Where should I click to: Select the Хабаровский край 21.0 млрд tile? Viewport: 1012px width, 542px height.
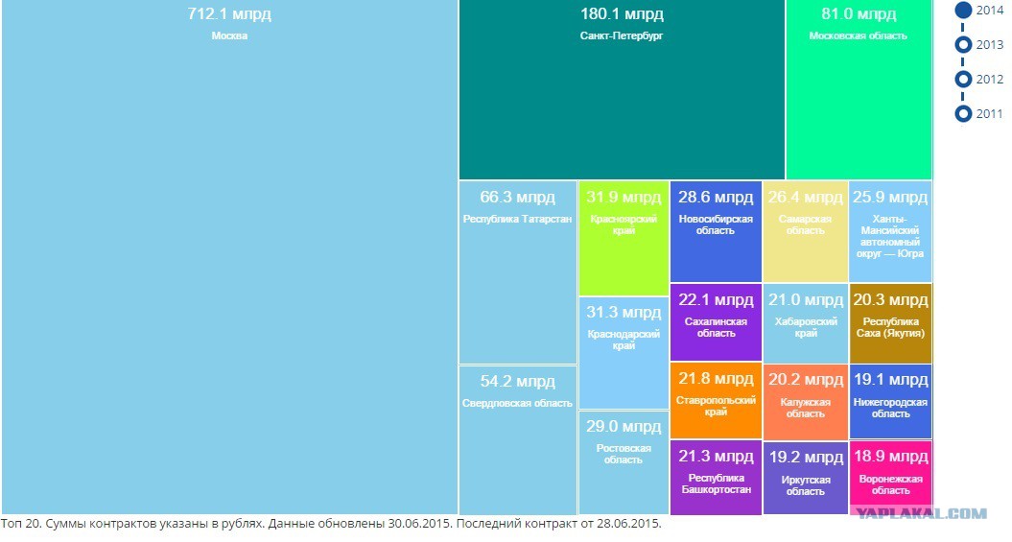pyautogui.click(x=806, y=323)
